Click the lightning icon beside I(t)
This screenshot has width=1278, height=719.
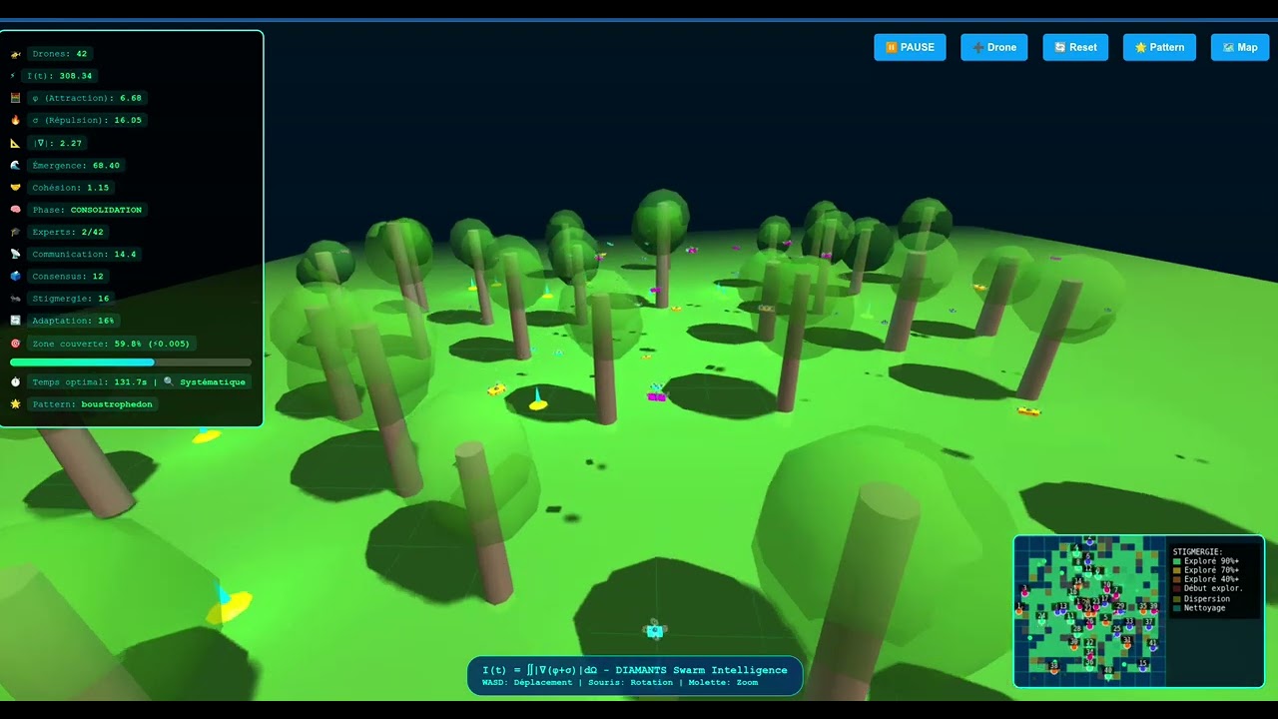click(15, 76)
